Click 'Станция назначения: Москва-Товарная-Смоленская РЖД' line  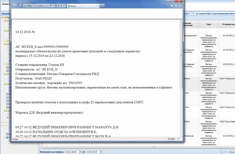click(57, 74)
